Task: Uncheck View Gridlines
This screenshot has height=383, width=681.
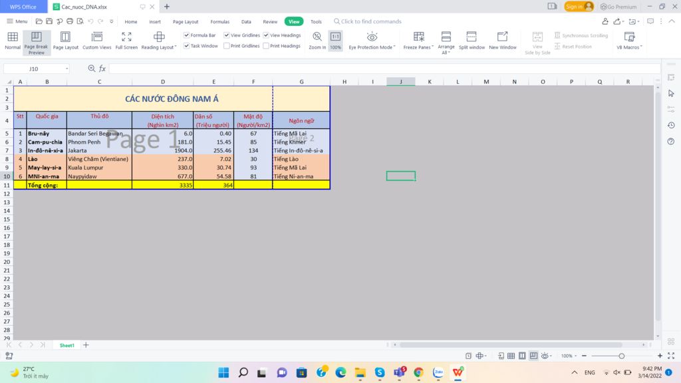Action: pos(227,35)
